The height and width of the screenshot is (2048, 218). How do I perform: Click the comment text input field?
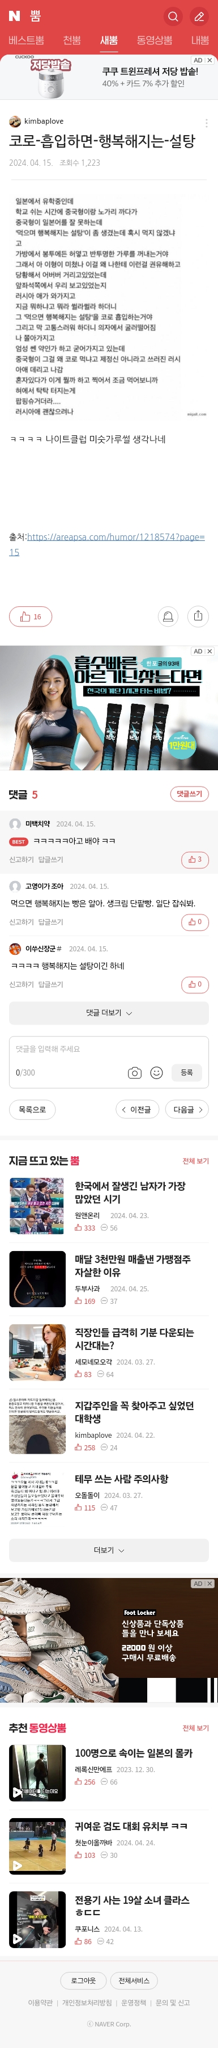pyautogui.click(x=109, y=1048)
